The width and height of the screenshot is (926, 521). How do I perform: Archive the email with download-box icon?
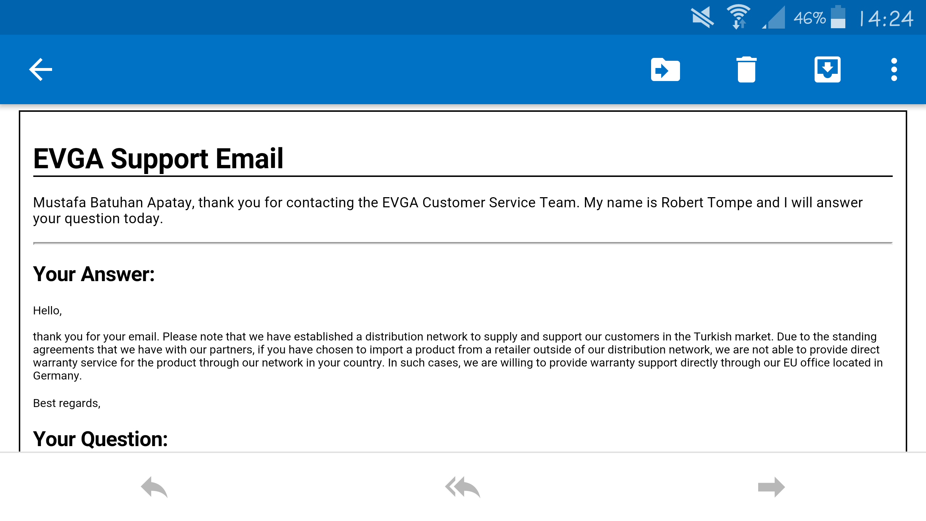(828, 69)
